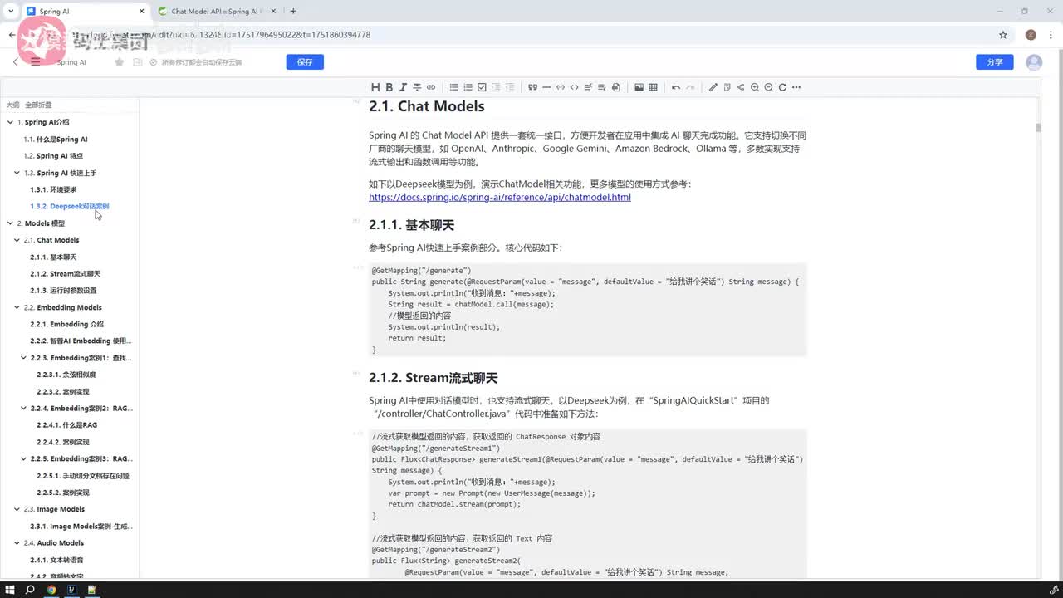Collapse the 2.2. Embedding Models node
Viewport: 1063px width, 598px height.
tap(17, 307)
